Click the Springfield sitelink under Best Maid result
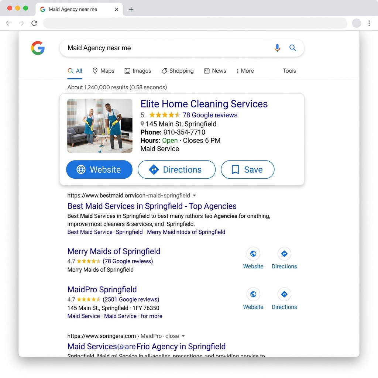 [x=129, y=232]
